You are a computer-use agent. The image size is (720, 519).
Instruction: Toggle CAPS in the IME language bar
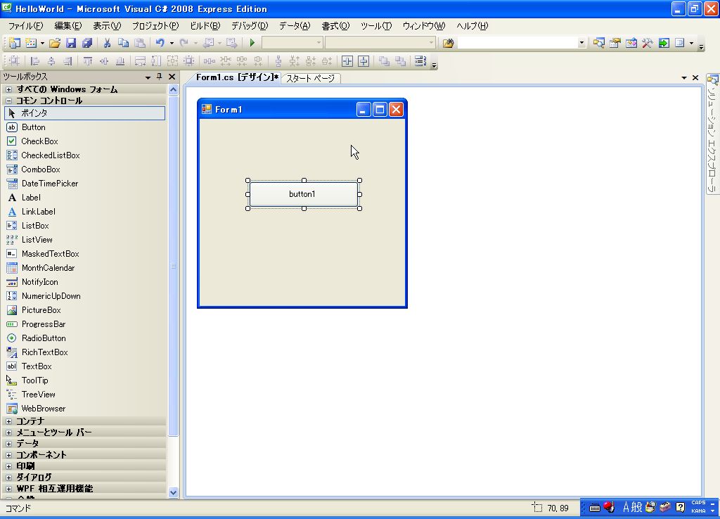pyautogui.click(x=698, y=502)
